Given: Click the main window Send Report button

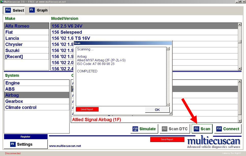Looking at the screenshot, I should [x=167, y=139].
